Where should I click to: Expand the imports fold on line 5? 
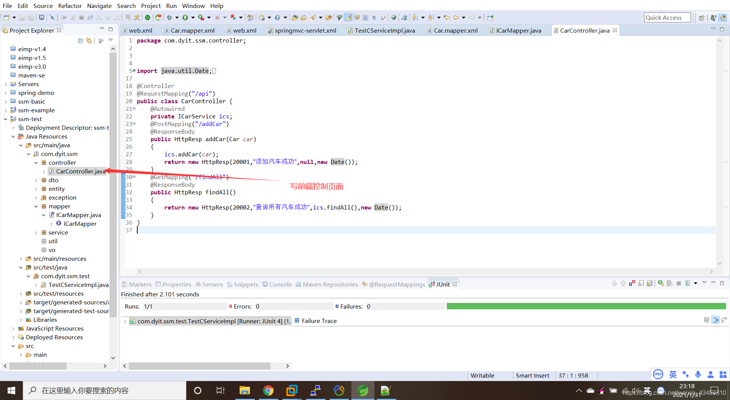tap(134, 71)
